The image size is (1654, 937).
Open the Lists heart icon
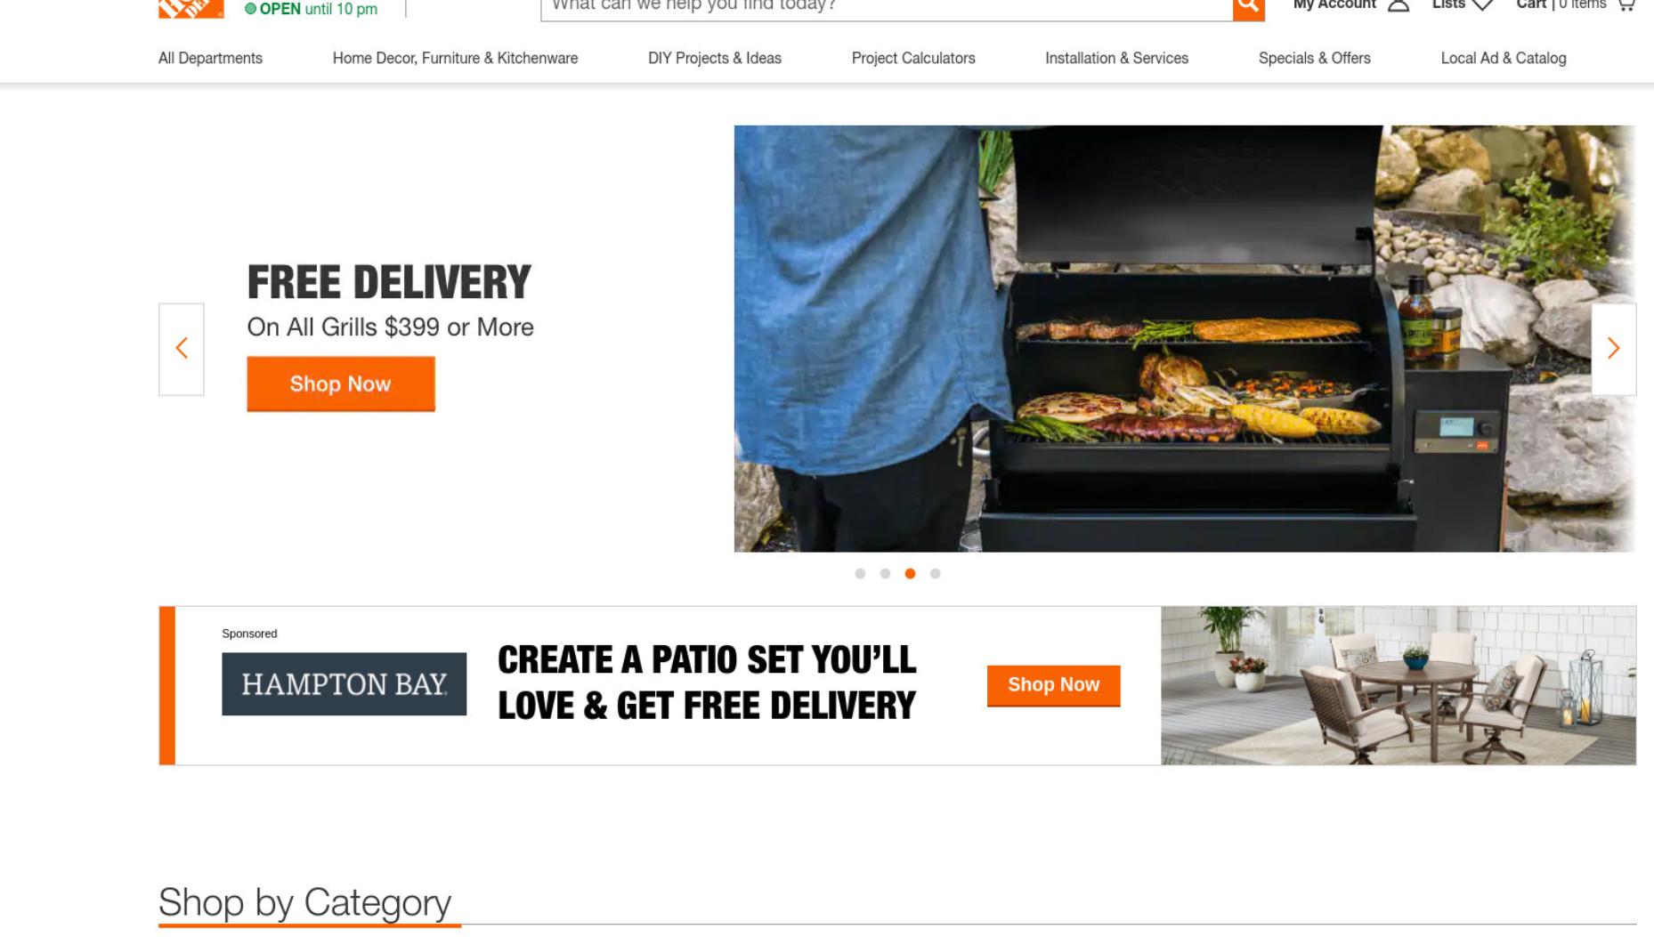pos(1482,5)
